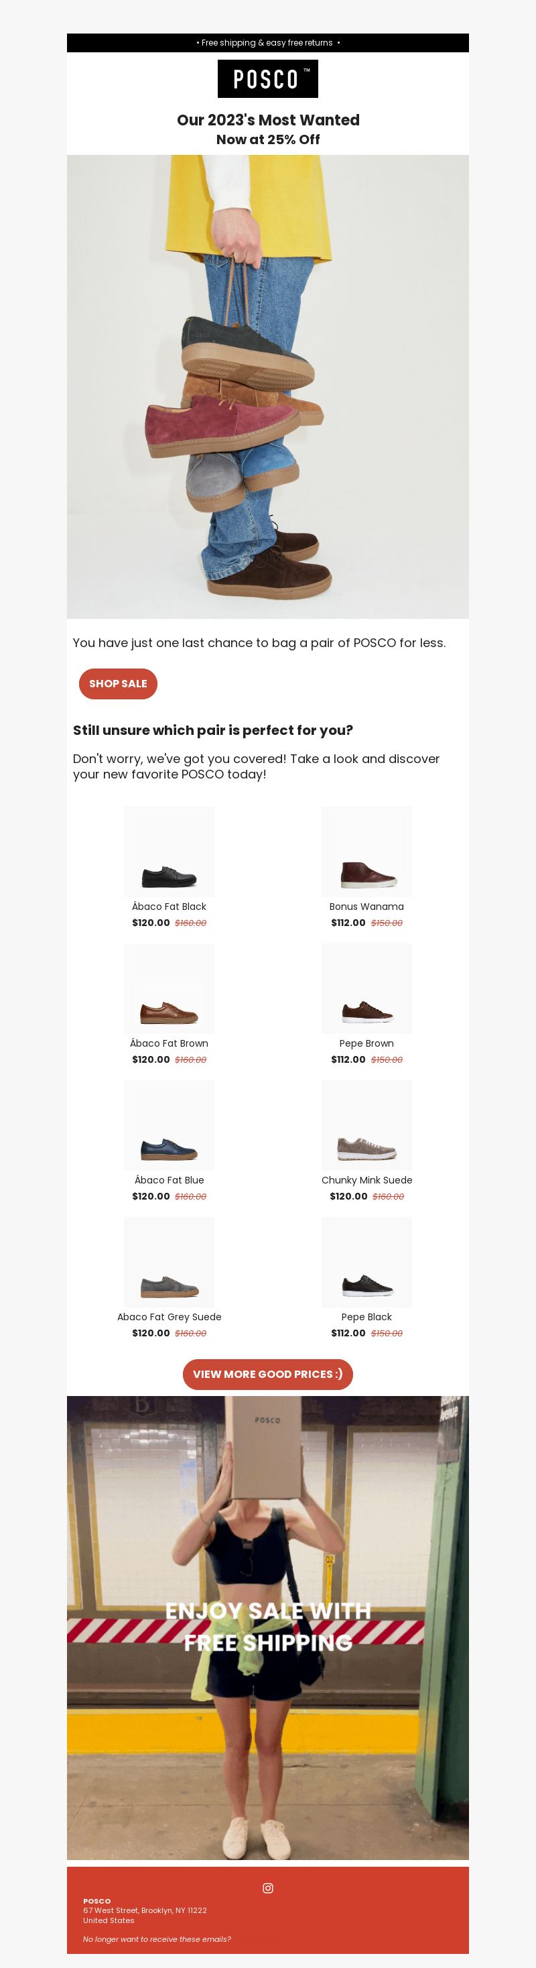Screen dimensions: 536x1968
Task: Click the SHOP SALE button
Action: pos(119,684)
